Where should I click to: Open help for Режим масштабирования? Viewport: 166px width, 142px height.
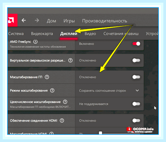click(x=52, y=91)
